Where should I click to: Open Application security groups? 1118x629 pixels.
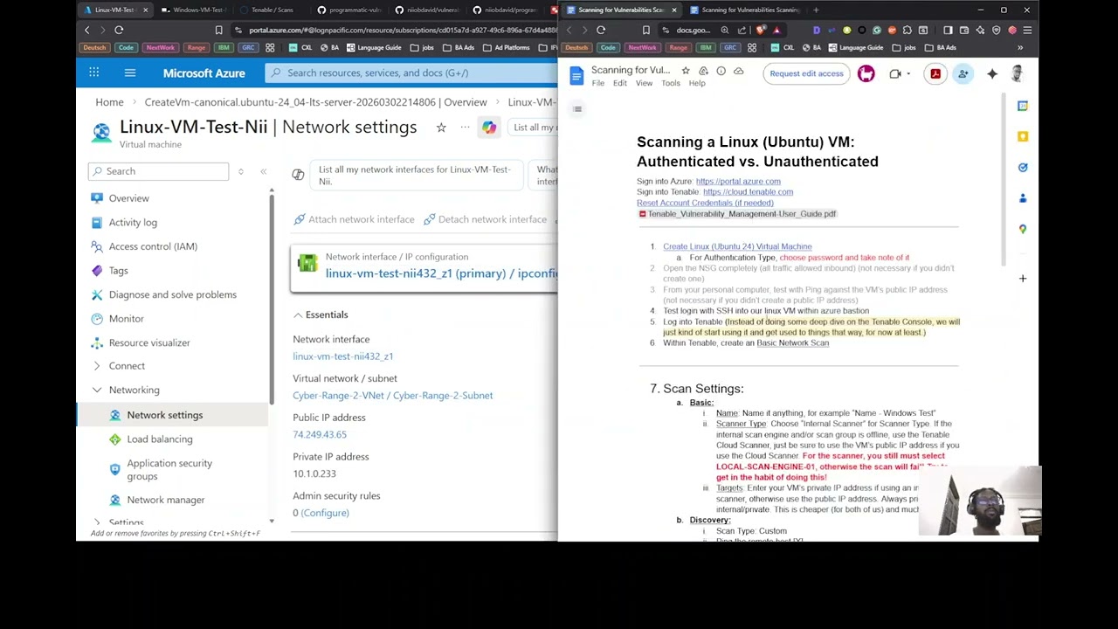pos(169,470)
